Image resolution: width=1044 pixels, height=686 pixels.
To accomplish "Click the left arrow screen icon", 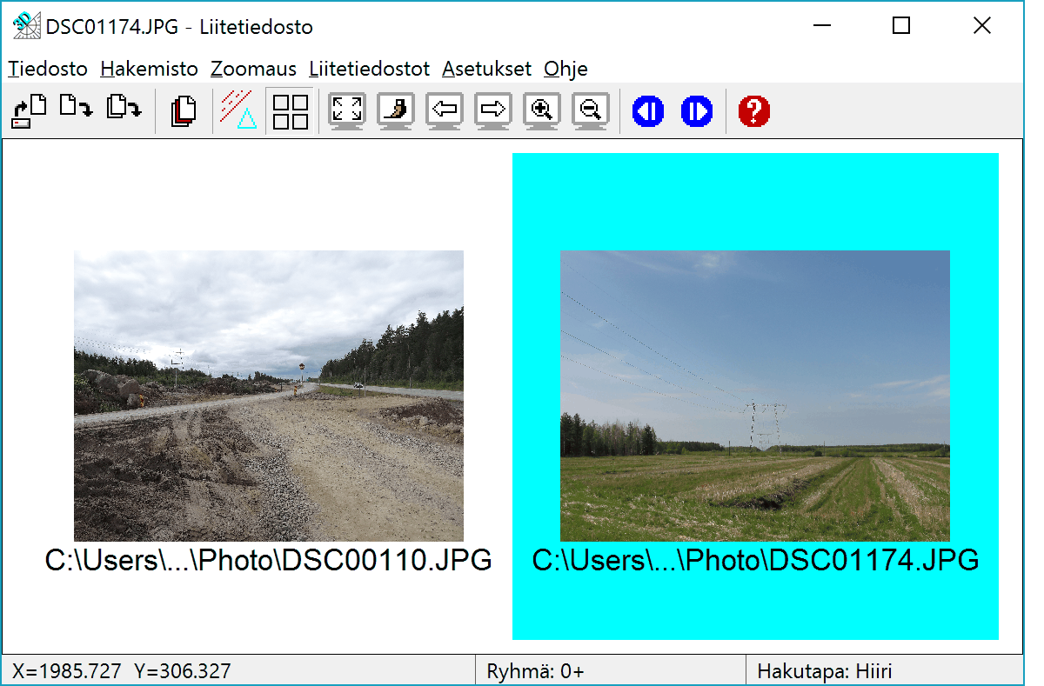I will 445,111.
